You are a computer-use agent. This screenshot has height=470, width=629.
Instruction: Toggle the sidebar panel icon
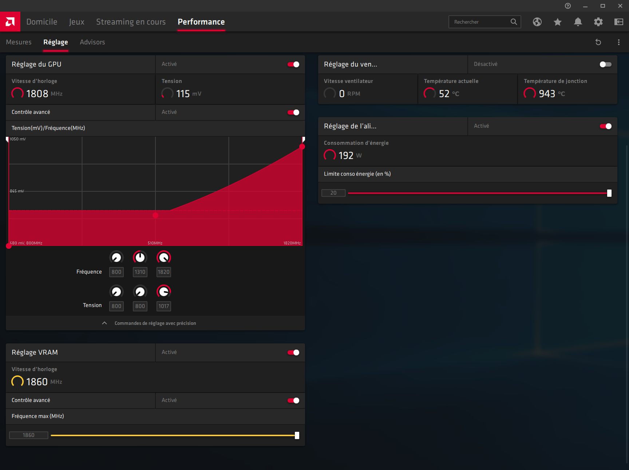(x=618, y=22)
